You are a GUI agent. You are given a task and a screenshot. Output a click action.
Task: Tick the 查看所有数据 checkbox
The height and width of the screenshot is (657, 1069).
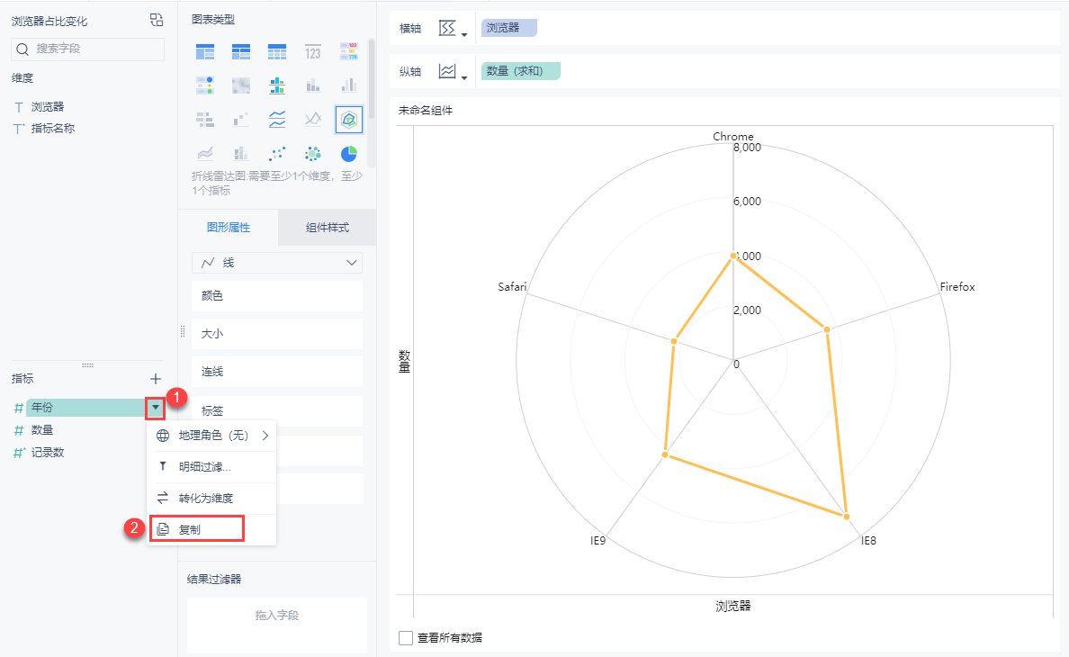pyautogui.click(x=406, y=638)
